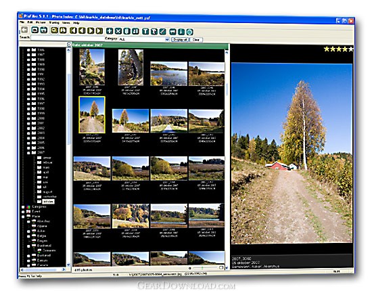Screen dimensions: 372x291
Task: Click the green plus add icon
Action: [110, 31]
